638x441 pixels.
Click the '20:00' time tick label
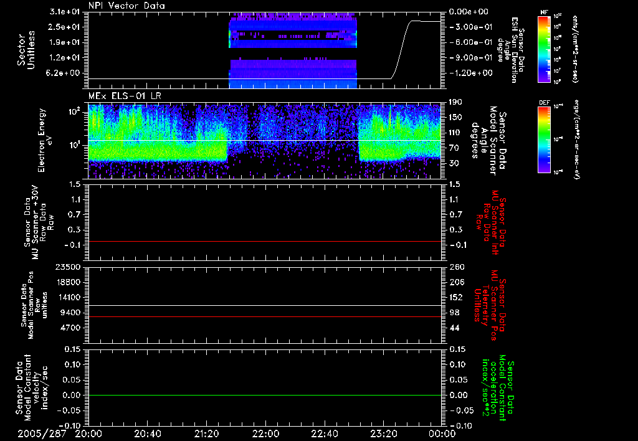point(88,434)
